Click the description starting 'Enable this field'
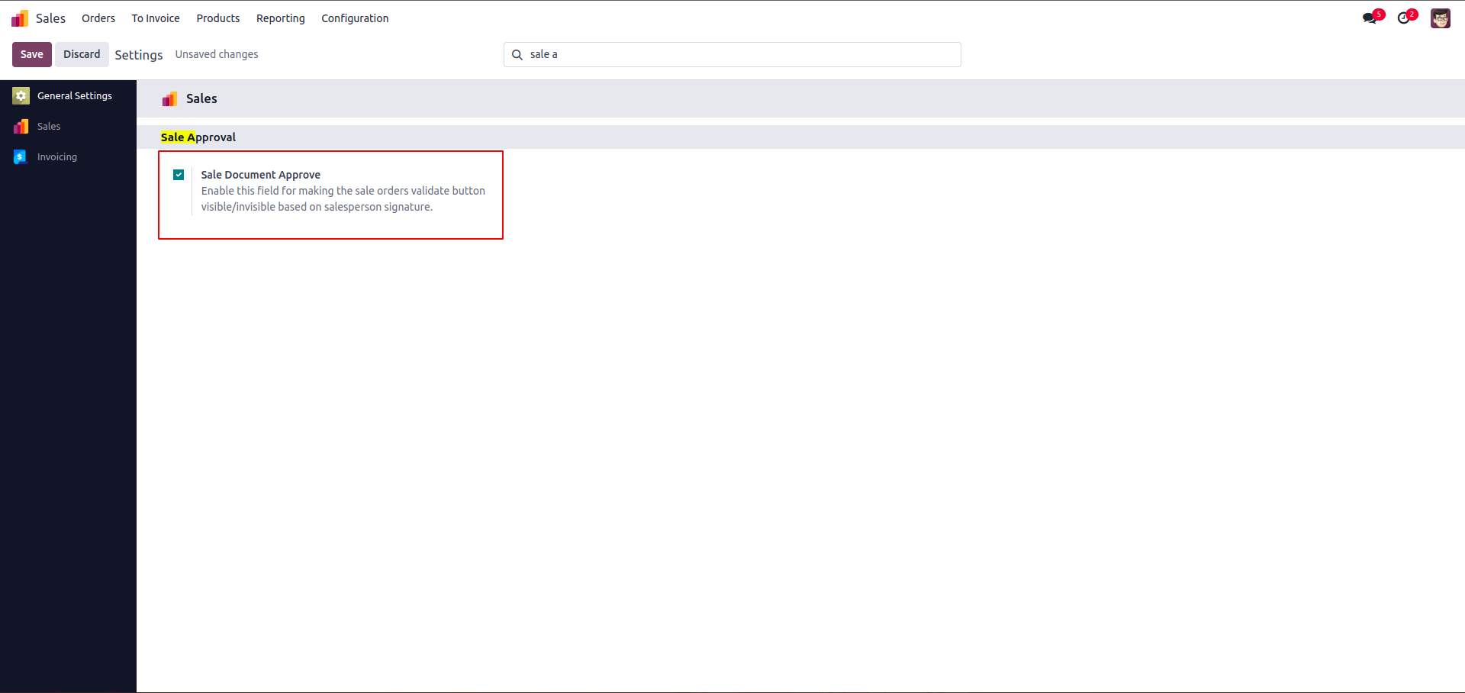The width and height of the screenshot is (1465, 693). coord(343,198)
